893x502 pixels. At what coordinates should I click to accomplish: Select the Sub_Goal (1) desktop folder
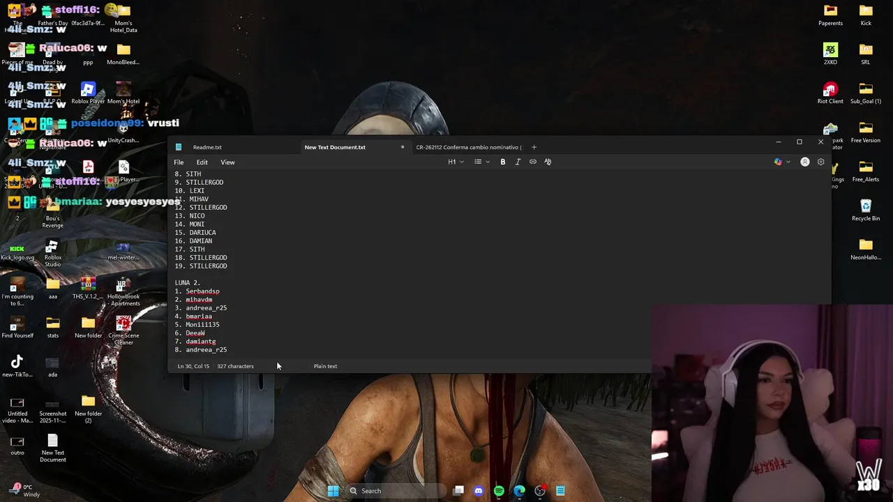pyautogui.click(x=866, y=93)
